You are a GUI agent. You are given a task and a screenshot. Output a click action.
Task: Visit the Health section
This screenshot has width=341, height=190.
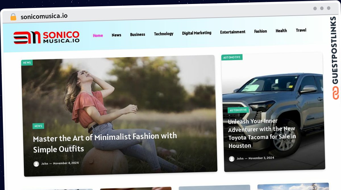click(x=281, y=31)
